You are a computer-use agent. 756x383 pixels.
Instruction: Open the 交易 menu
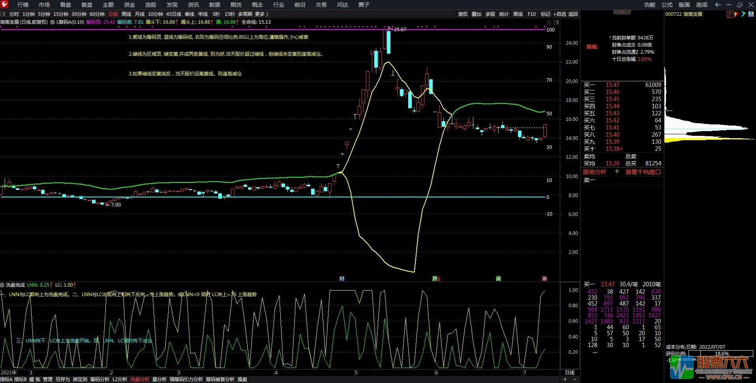tap(321, 5)
